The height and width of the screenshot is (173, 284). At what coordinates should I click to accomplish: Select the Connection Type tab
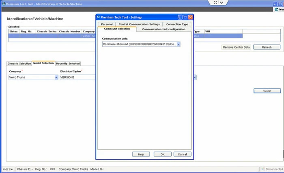pyautogui.click(x=177, y=24)
